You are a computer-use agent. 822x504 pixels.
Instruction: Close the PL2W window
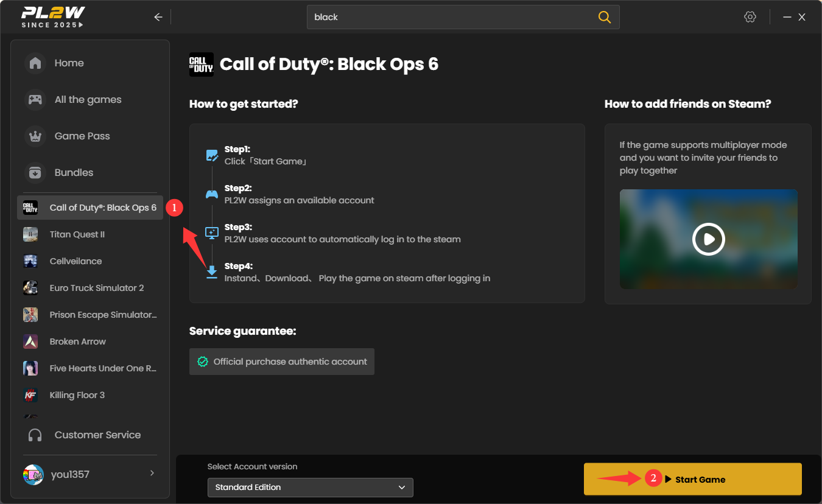point(802,17)
